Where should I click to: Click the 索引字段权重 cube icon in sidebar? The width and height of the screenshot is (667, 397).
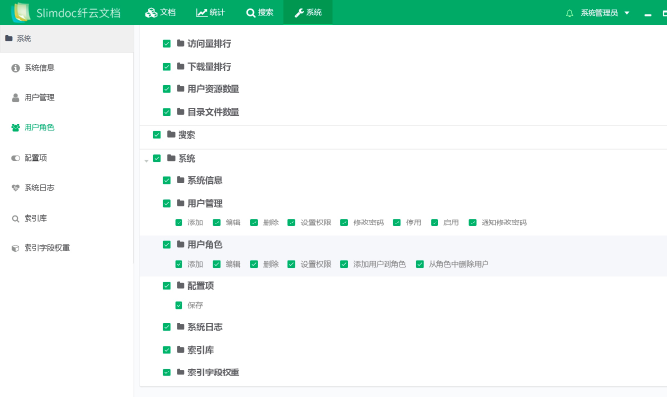[15, 248]
